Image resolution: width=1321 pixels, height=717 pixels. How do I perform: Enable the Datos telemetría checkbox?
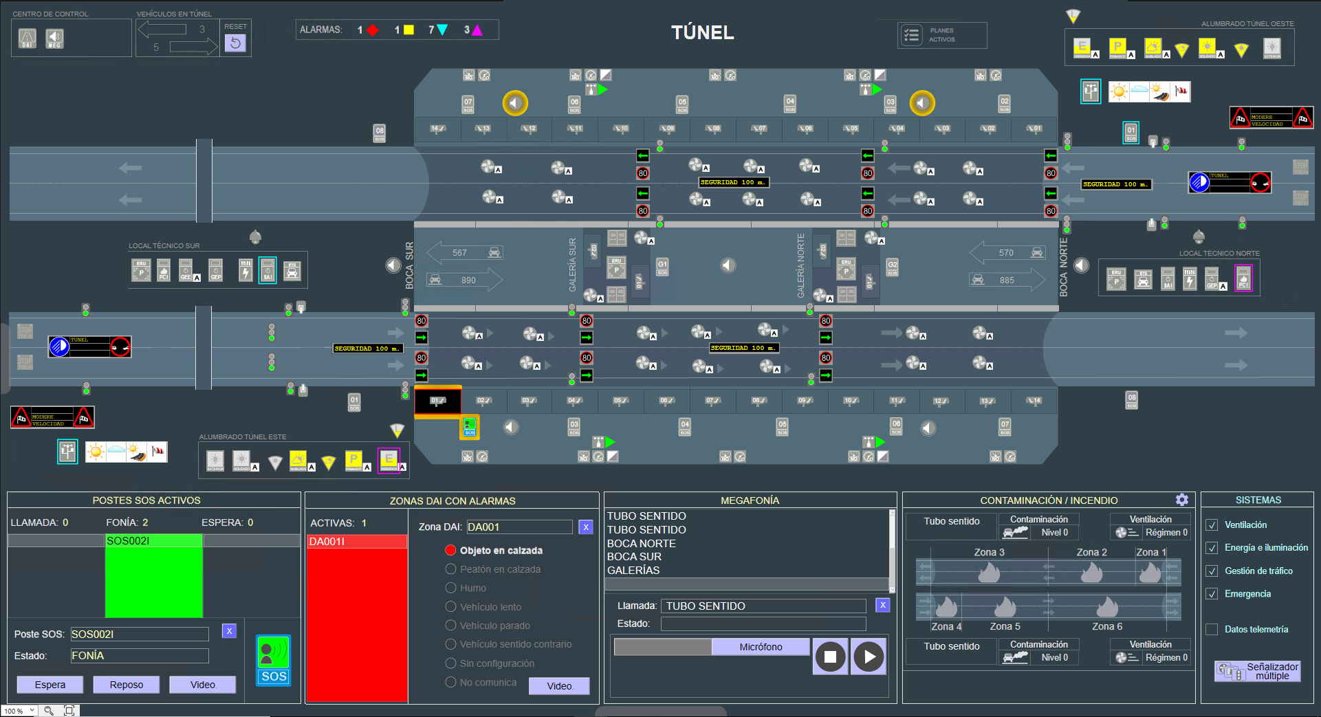pyautogui.click(x=1212, y=630)
